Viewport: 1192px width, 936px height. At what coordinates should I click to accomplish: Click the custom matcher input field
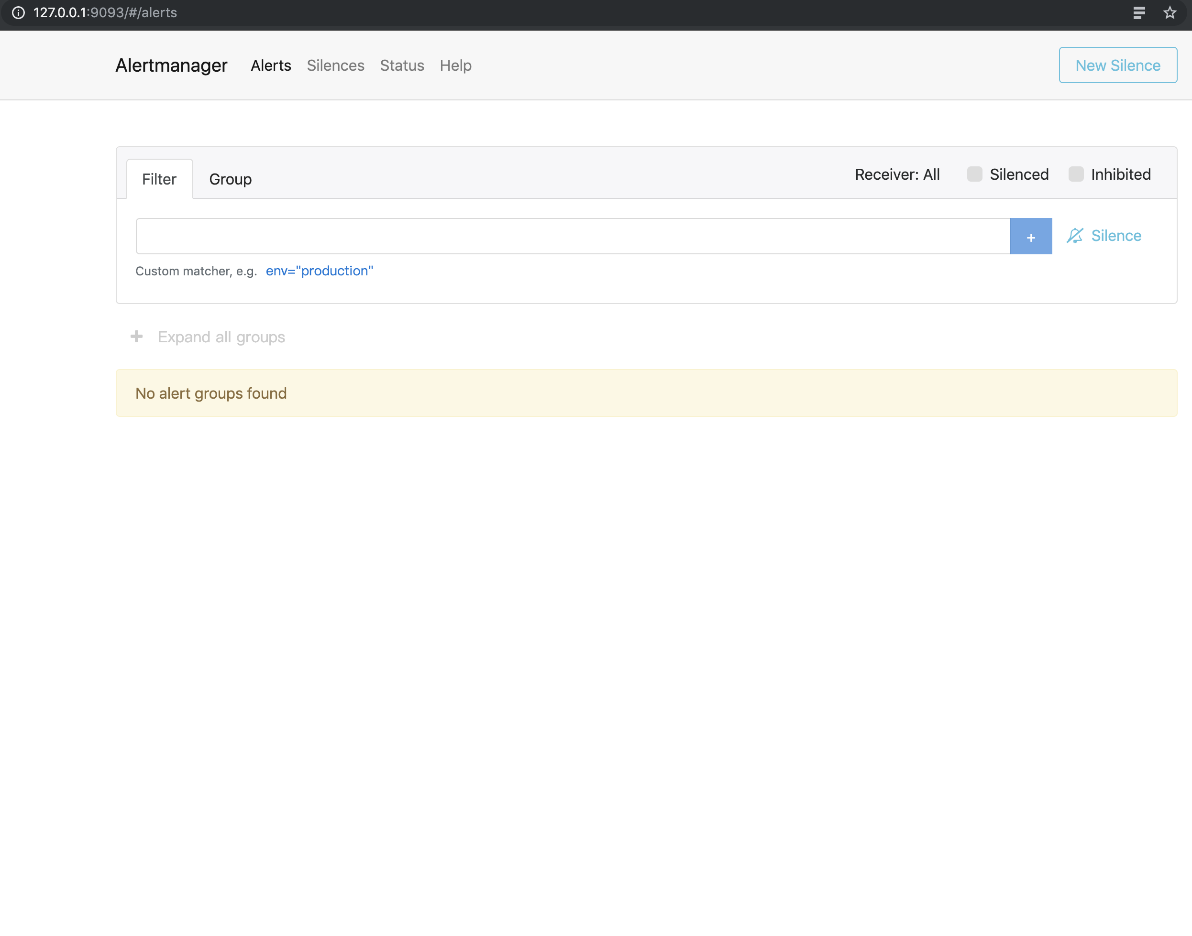572,236
